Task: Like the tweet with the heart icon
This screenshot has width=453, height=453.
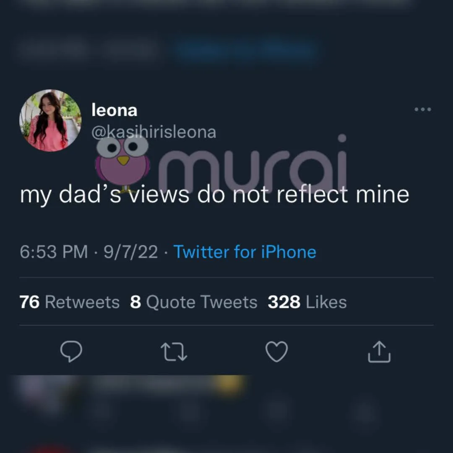Action: coord(277,351)
